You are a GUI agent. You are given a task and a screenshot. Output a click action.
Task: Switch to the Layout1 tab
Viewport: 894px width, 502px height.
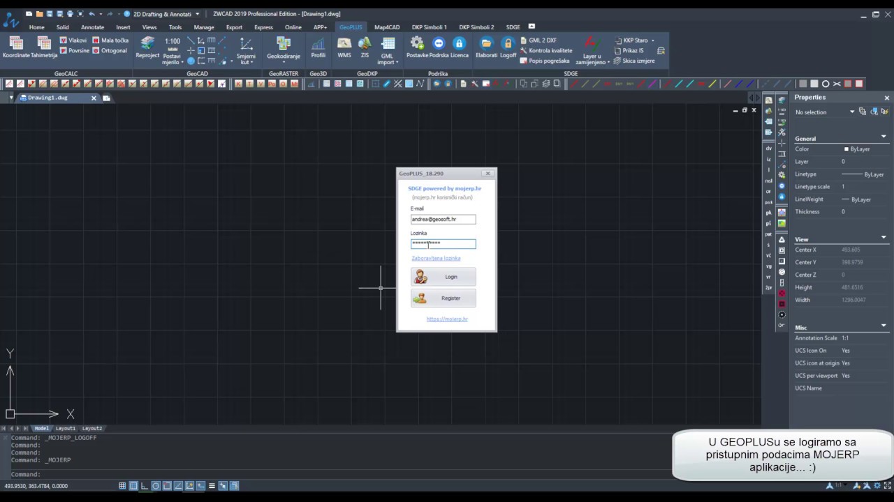point(65,428)
